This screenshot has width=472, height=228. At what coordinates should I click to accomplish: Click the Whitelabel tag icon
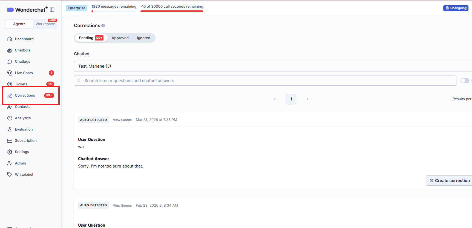tap(10, 174)
